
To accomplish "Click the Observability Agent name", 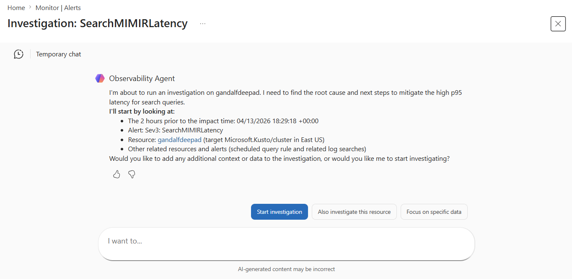I will 142,79.
